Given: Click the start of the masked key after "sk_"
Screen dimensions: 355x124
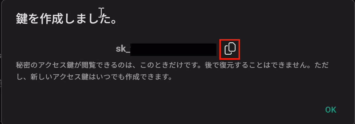Looking at the screenshot, I should [x=132, y=50].
